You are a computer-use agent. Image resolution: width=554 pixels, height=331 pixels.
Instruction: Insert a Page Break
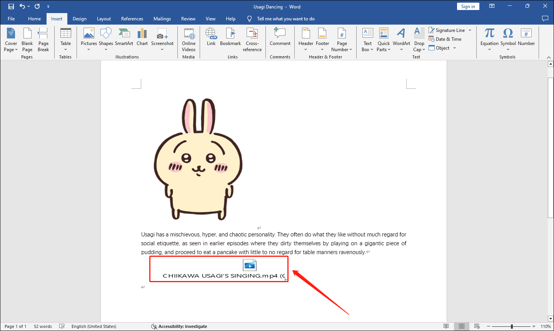click(43, 39)
